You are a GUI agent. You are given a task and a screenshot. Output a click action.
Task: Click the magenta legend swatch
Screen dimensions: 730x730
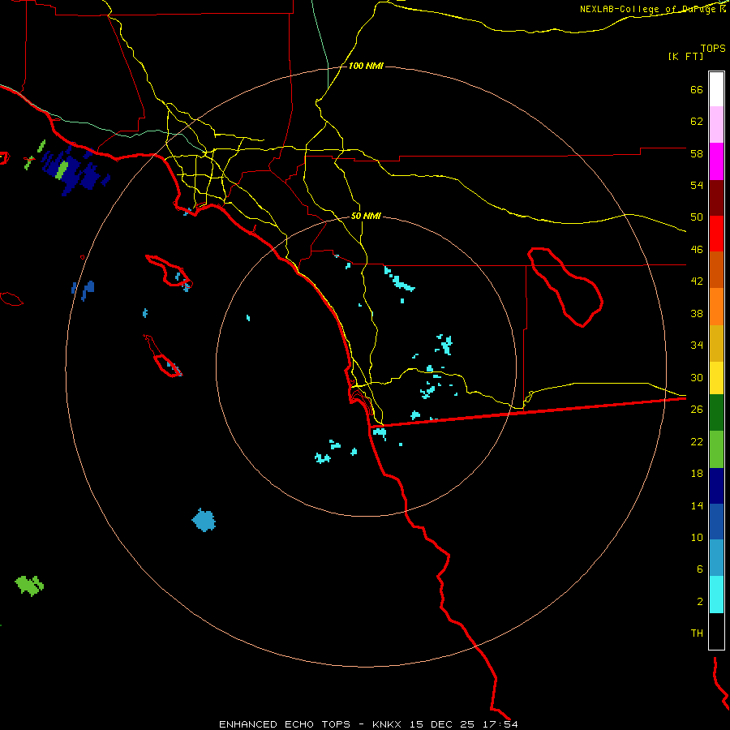716,161
